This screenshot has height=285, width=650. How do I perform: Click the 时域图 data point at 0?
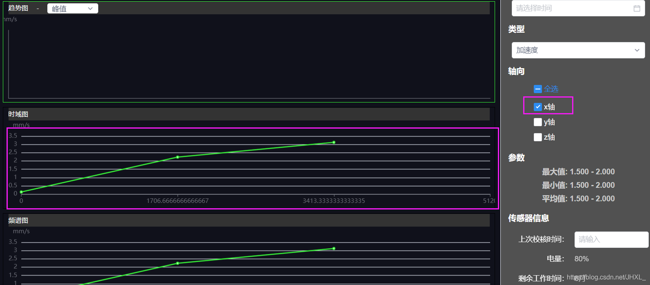21,192
